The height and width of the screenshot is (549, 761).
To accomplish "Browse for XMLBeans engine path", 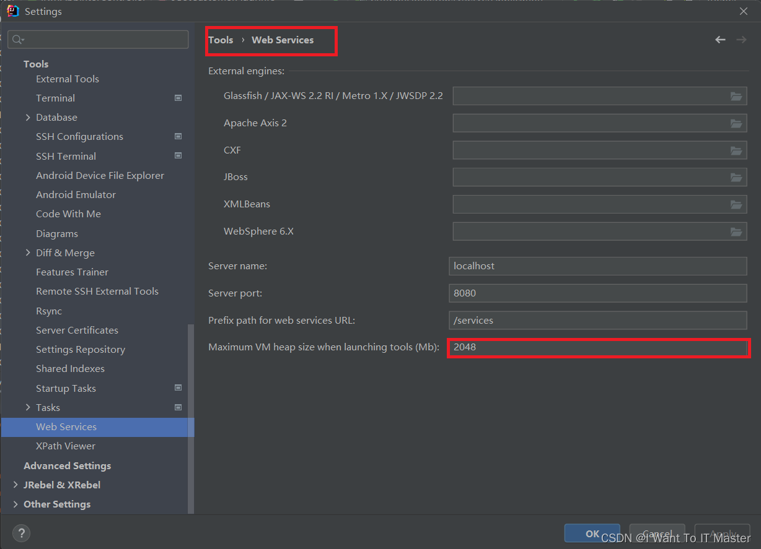I will pos(736,204).
